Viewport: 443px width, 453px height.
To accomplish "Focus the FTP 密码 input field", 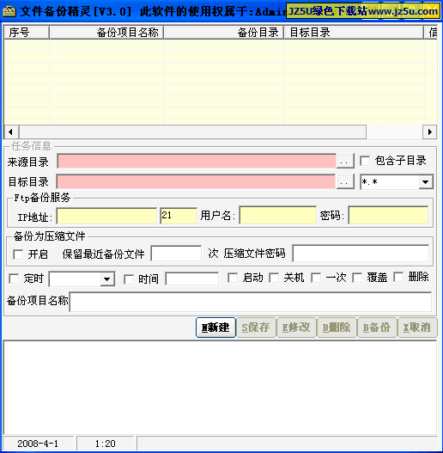I will coord(388,215).
